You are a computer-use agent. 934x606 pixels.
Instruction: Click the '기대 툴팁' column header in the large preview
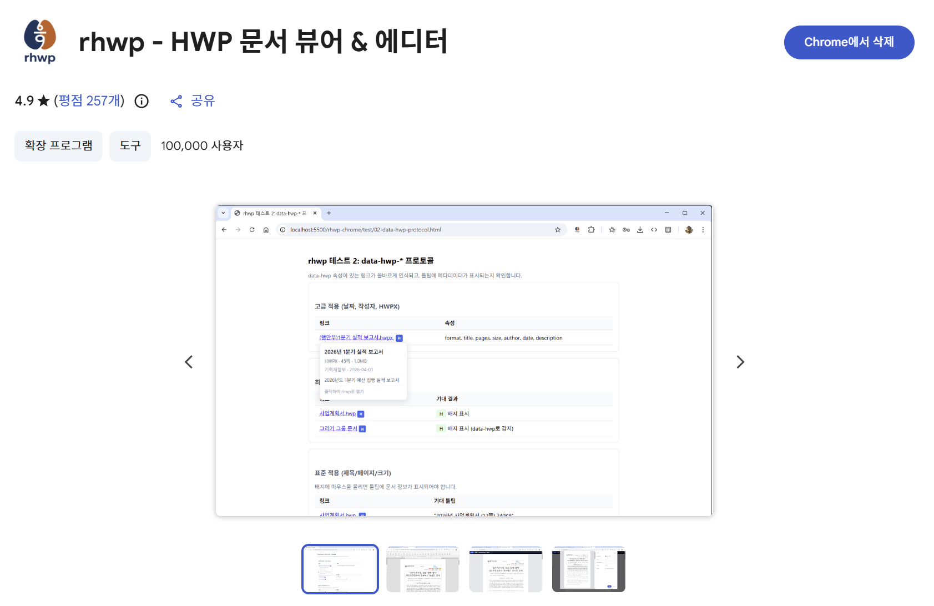tap(445, 501)
